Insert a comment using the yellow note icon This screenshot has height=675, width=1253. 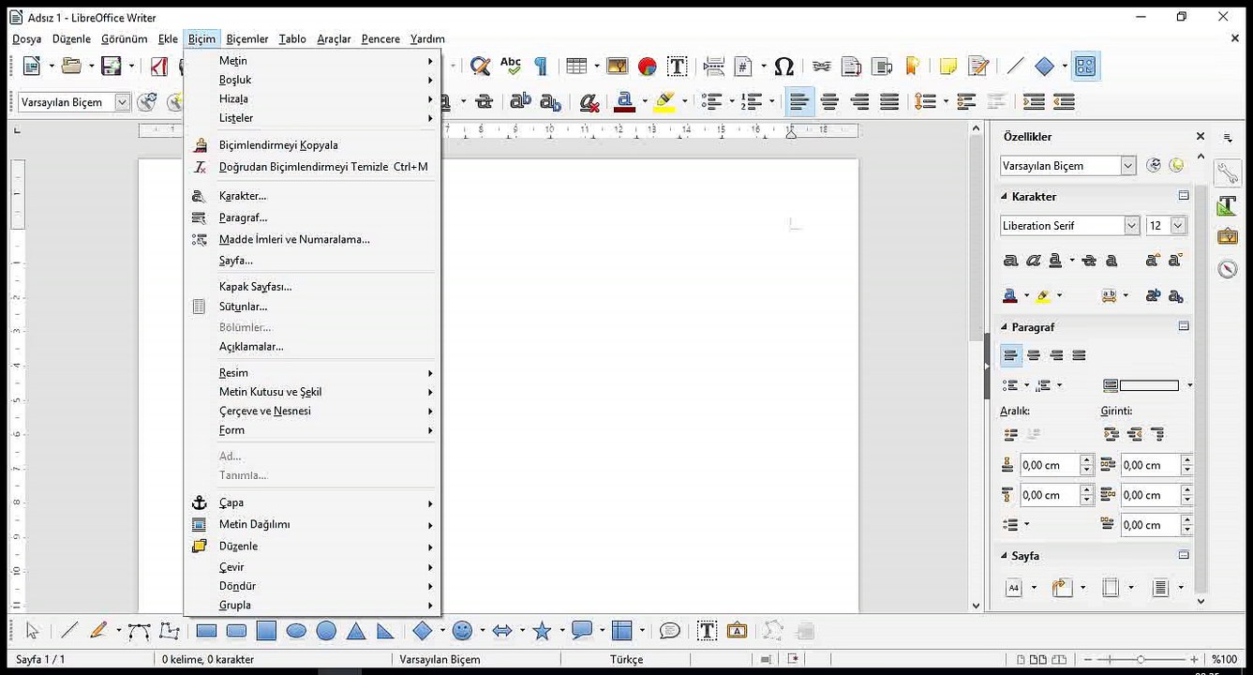pos(948,66)
